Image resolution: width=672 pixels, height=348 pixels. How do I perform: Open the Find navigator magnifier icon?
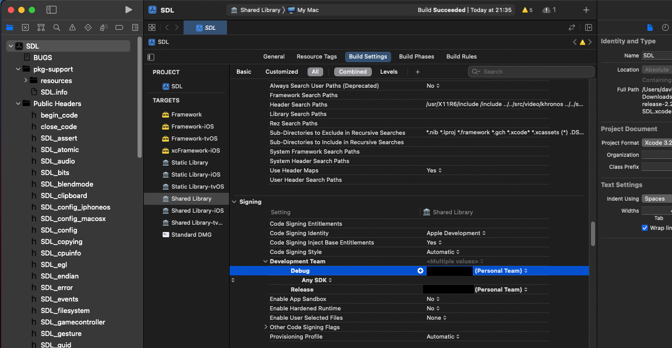click(x=56, y=28)
